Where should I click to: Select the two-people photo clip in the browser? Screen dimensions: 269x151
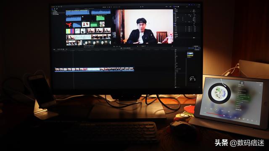[x=86, y=24]
